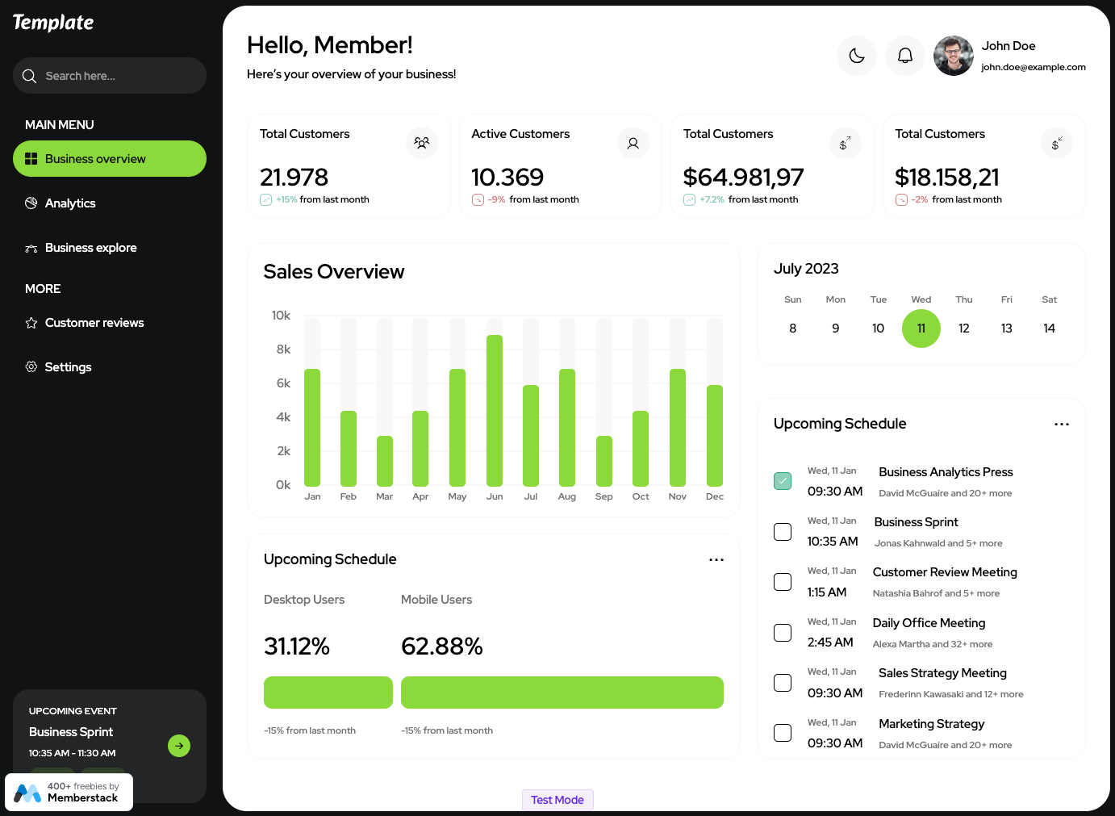The image size is (1115, 816).
Task: Select July 11 on the calendar
Action: pos(921,328)
